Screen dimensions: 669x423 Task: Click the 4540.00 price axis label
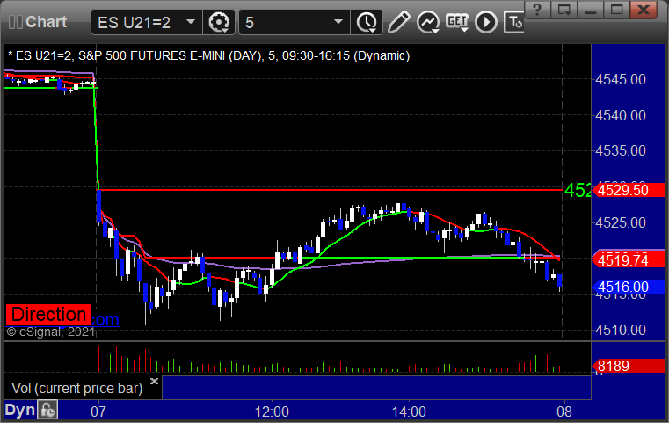tap(621, 115)
